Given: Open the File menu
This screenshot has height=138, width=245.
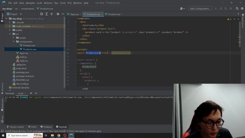Looking at the screenshot, I should [10, 3].
